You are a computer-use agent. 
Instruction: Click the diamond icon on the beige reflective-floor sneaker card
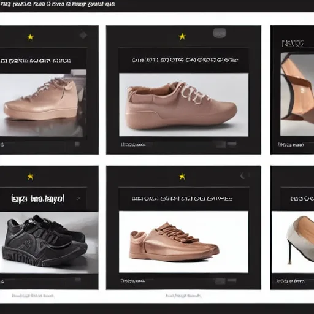83,35
